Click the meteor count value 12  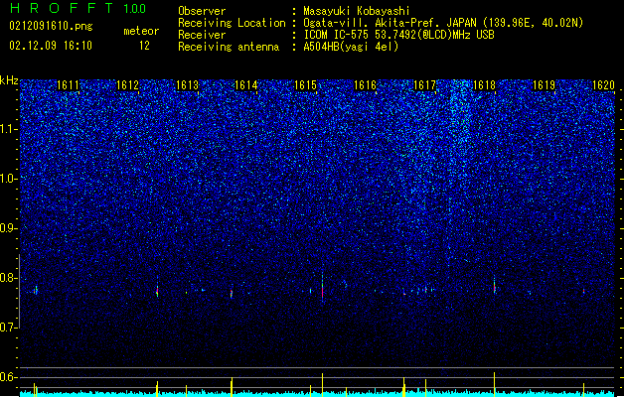pyautogui.click(x=144, y=46)
